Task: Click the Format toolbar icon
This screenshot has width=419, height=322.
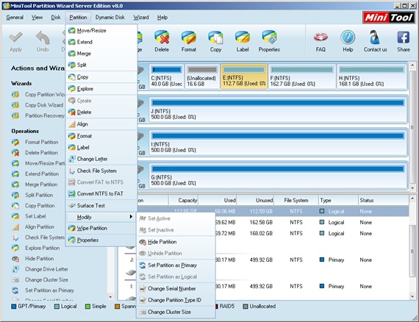Action: (189, 37)
